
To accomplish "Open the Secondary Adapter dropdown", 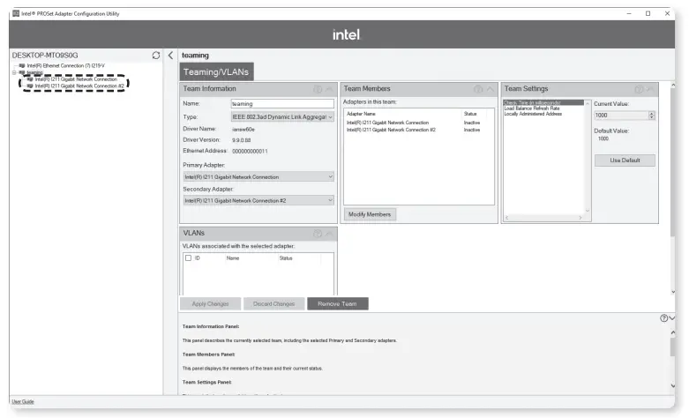I will point(258,201).
